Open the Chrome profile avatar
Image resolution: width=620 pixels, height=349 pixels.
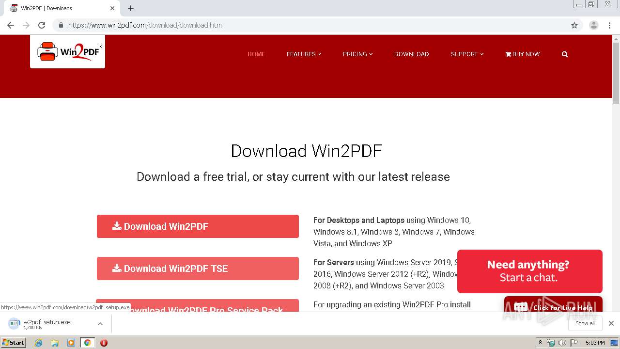[594, 25]
